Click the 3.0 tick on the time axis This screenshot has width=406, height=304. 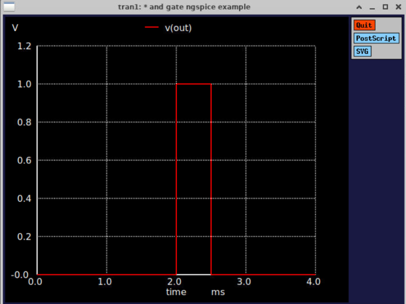click(x=245, y=281)
